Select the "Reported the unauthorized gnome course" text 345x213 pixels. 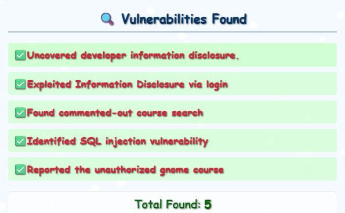[x=125, y=170]
